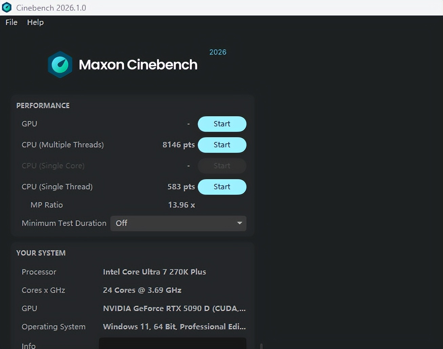Start the CPU Single Thread benchmark
Screen dimensions: 443x349
[x=222, y=187]
